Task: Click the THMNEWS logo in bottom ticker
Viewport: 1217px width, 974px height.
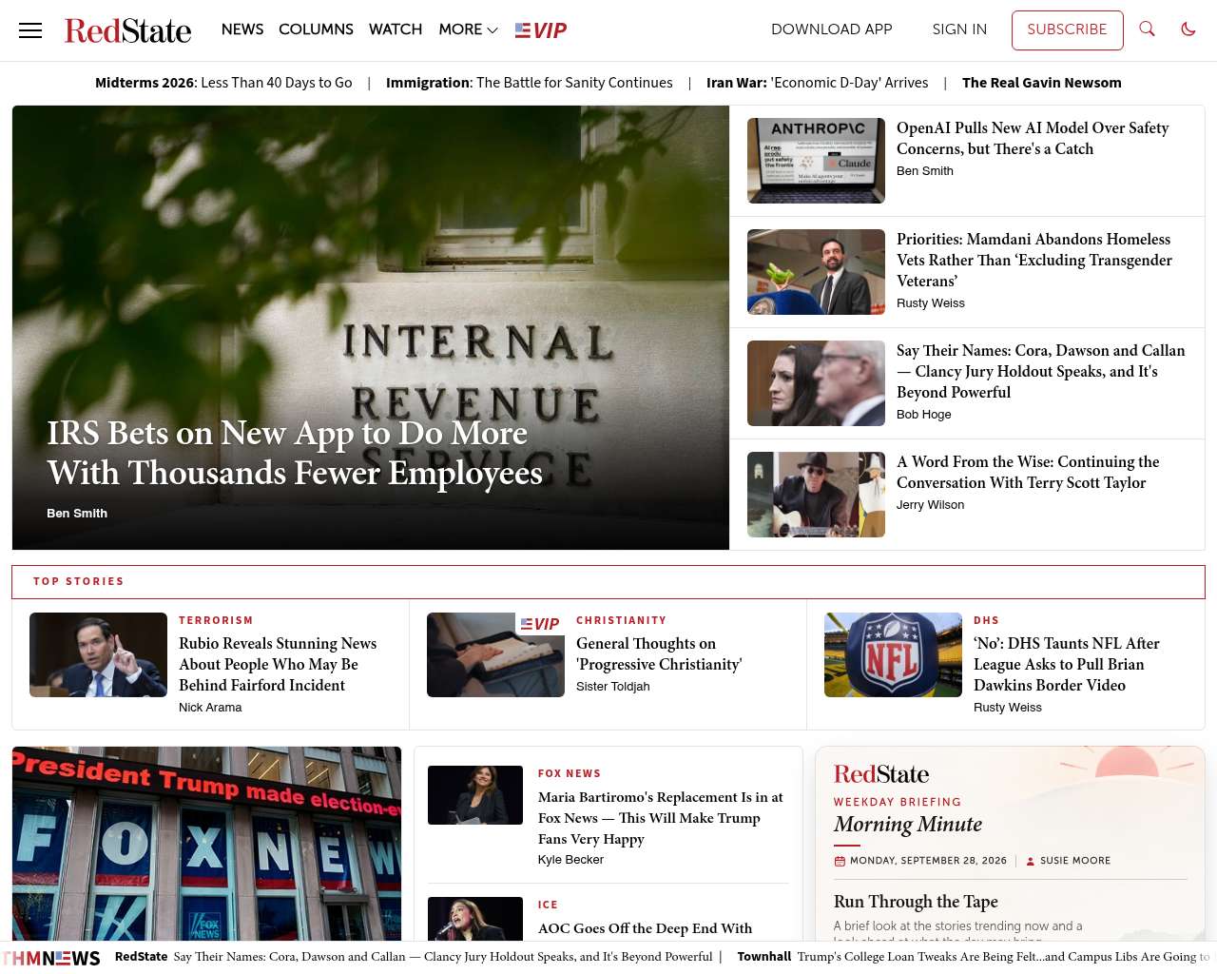Action: (51, 958)
